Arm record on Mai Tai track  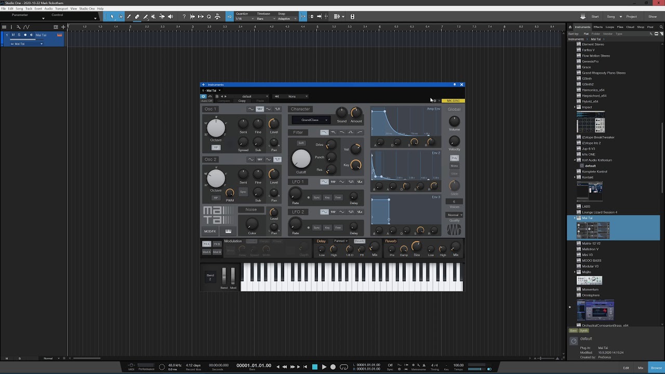click(x=25, y=35)
